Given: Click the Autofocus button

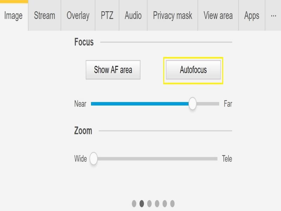Looking at the screenshot, I should (x=193, y=70).
